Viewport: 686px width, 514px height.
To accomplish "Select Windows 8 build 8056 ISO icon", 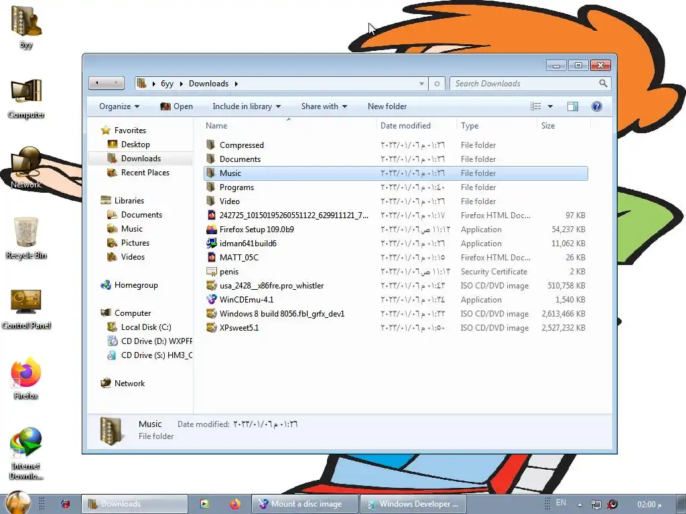I will tap(211, 313).
